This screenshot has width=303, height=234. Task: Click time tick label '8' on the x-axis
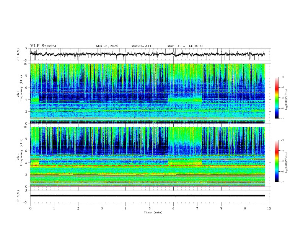[x=221, y=208]
